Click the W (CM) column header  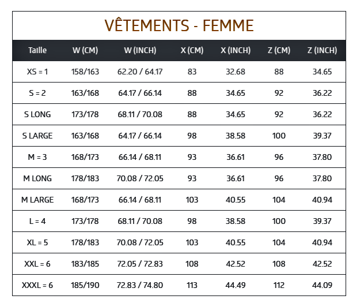pyautogui.click(x=85, y=50)
